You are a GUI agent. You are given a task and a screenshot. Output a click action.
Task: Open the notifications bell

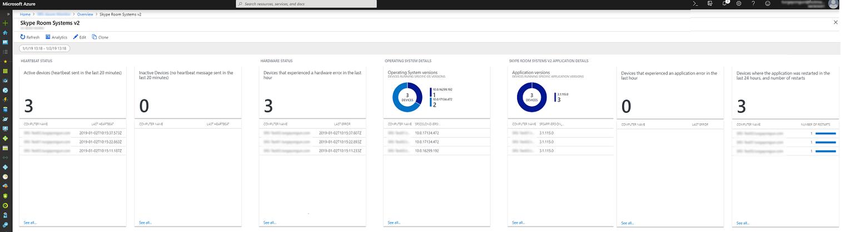[724, 3]
